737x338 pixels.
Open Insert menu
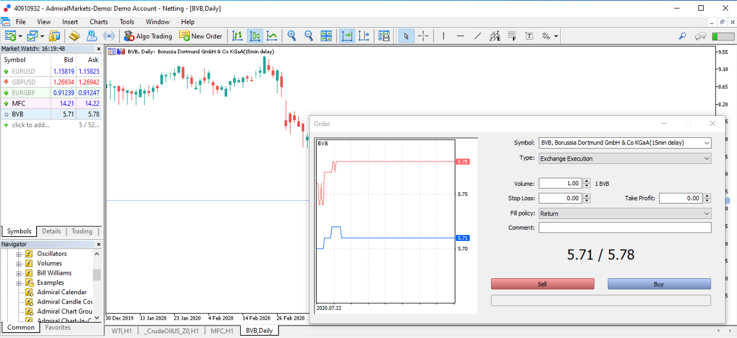point(70,22)
